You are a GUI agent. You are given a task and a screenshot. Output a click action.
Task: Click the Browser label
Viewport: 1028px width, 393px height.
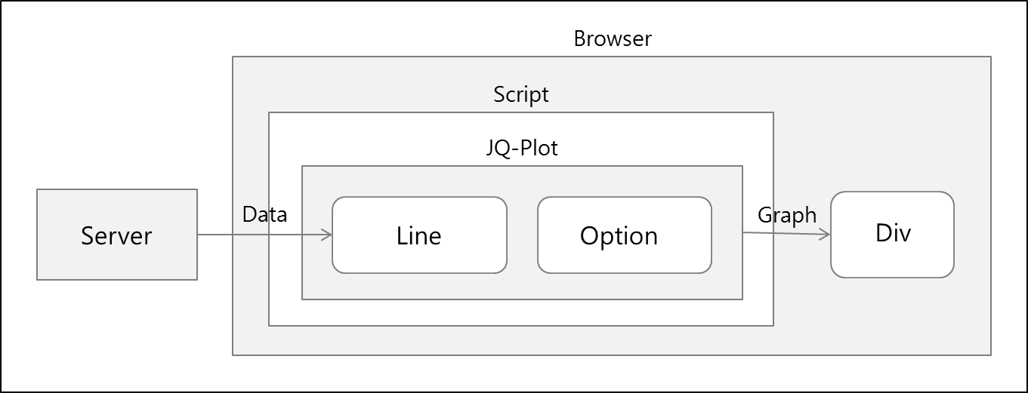coord(613,38)
